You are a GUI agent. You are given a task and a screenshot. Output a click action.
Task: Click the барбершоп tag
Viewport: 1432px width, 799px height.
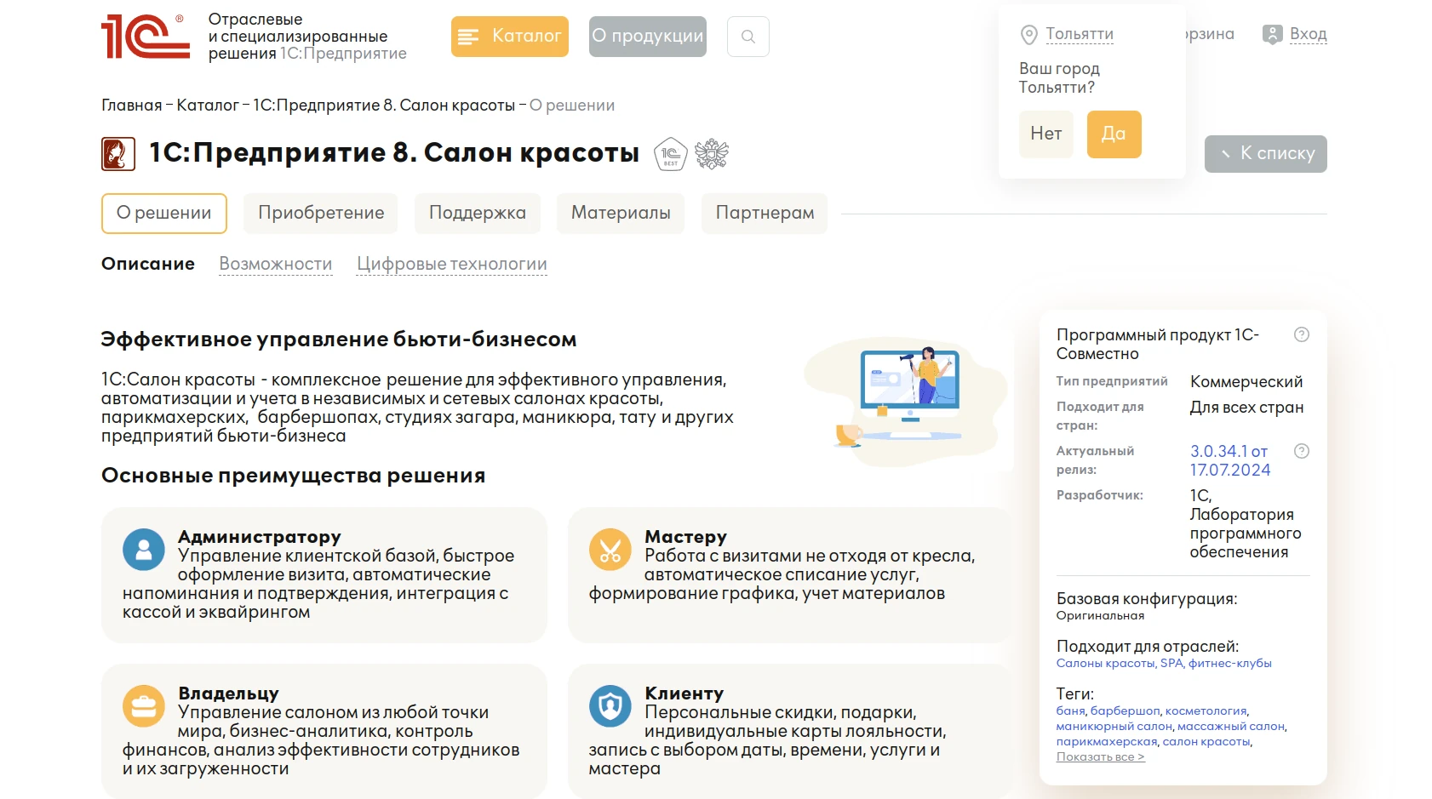click(1126, 711)
